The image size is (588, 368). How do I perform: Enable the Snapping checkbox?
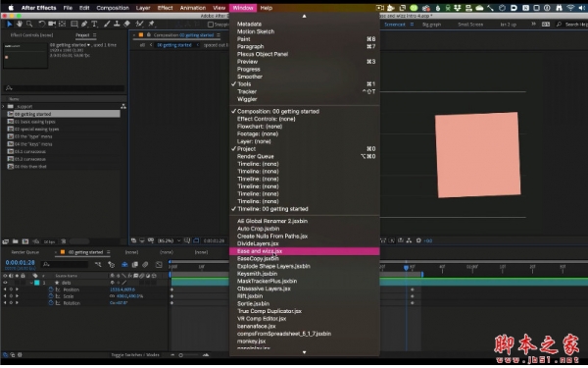point(211,25)
